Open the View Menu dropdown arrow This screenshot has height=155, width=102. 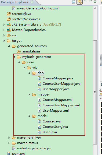[x=85, y=1]
